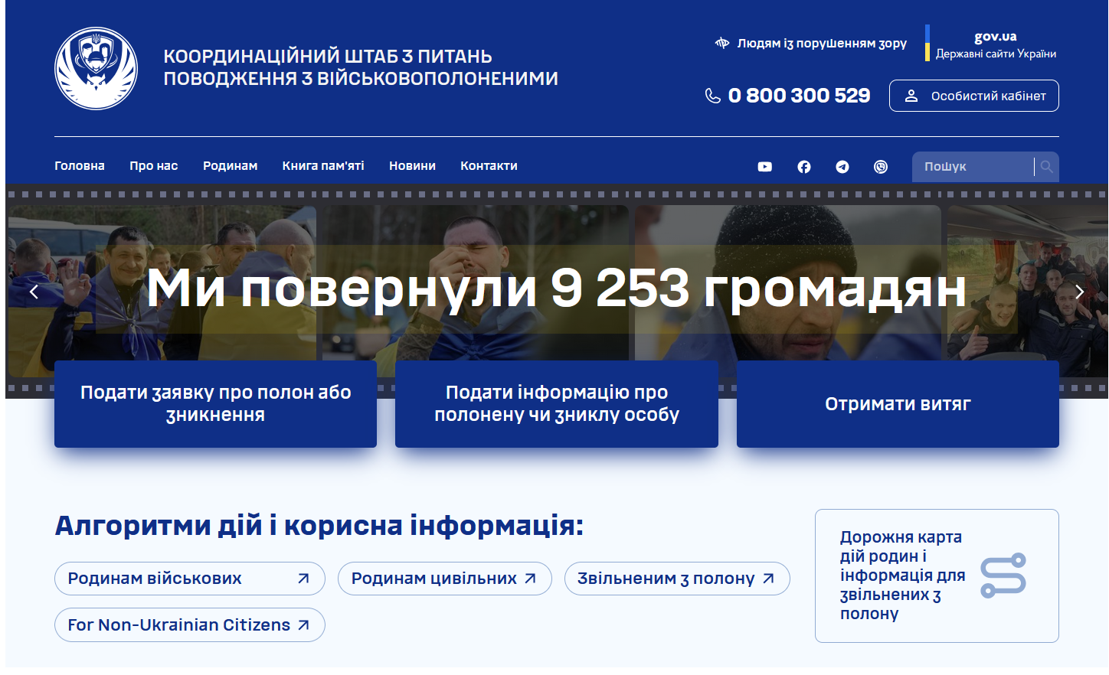Open the Viber icon
1109x675 pixels.
tap(881, 167)
